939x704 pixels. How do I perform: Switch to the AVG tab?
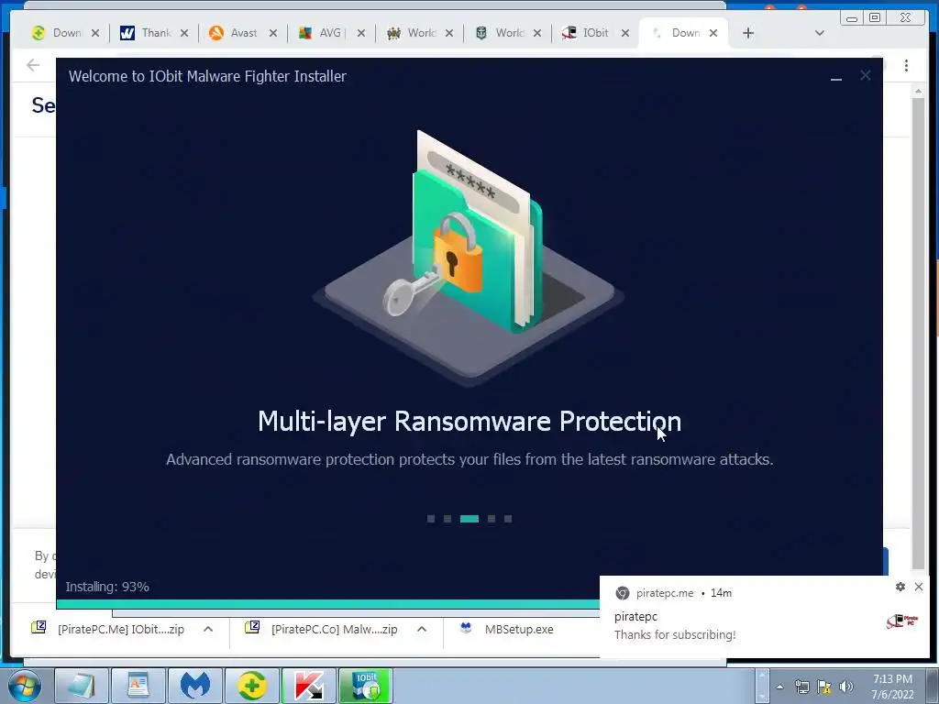point(322,33)
